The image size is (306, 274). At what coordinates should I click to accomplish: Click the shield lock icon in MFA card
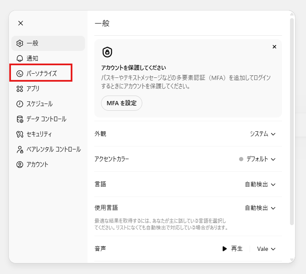point(107,52)
